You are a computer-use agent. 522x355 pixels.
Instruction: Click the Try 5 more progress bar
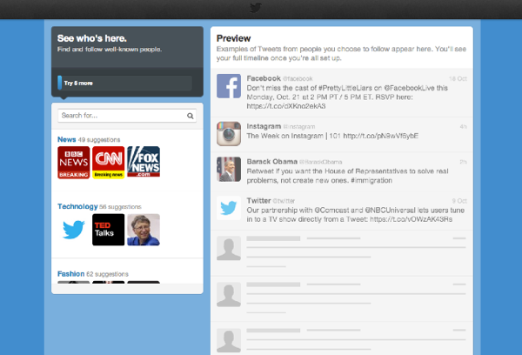click(x=124, y=83)
